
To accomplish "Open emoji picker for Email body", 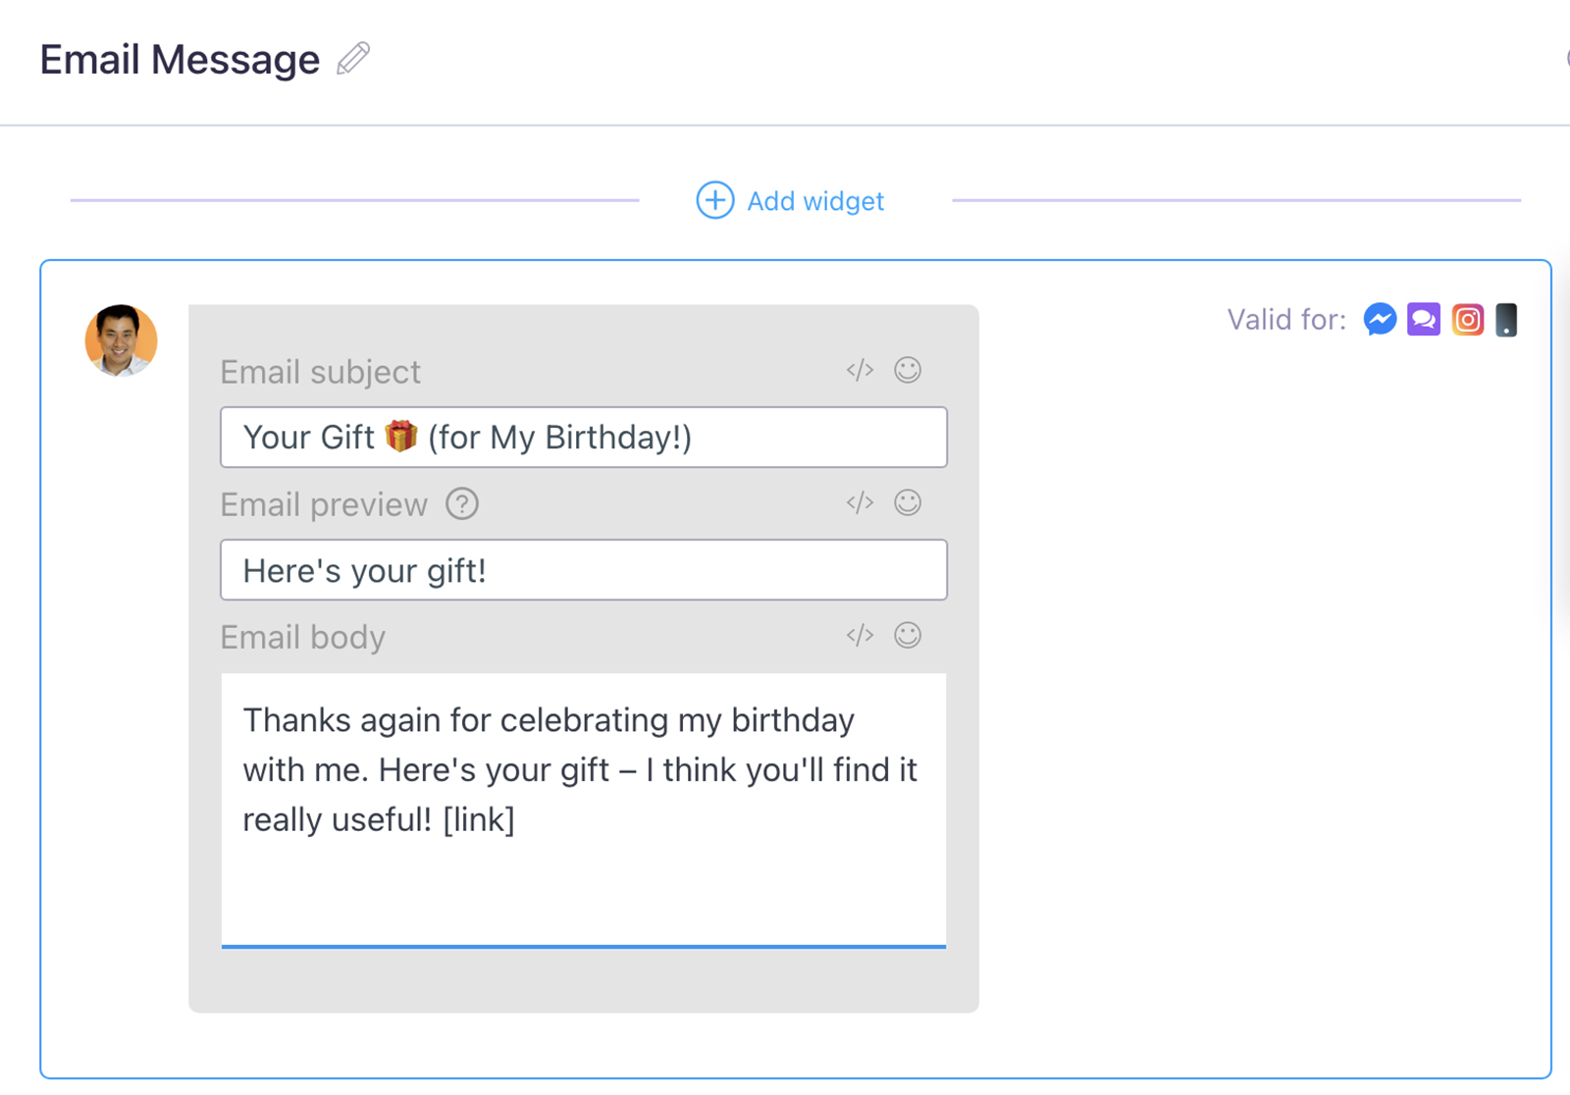I will pos(908,635).
